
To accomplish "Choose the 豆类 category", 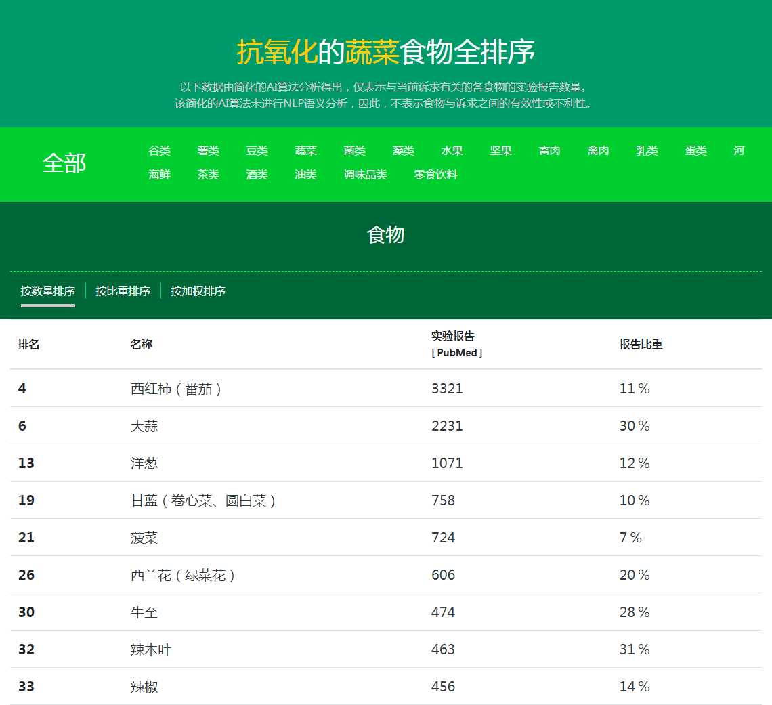I will coord(257,151).
